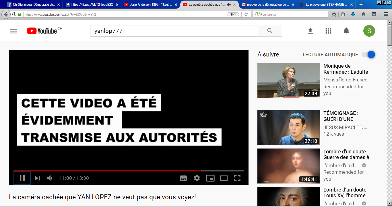This screenshot has height=207, width=392.
Task: Reload the page with the browser refresh button
Action: pyautogui.click(x=246, y=14)
